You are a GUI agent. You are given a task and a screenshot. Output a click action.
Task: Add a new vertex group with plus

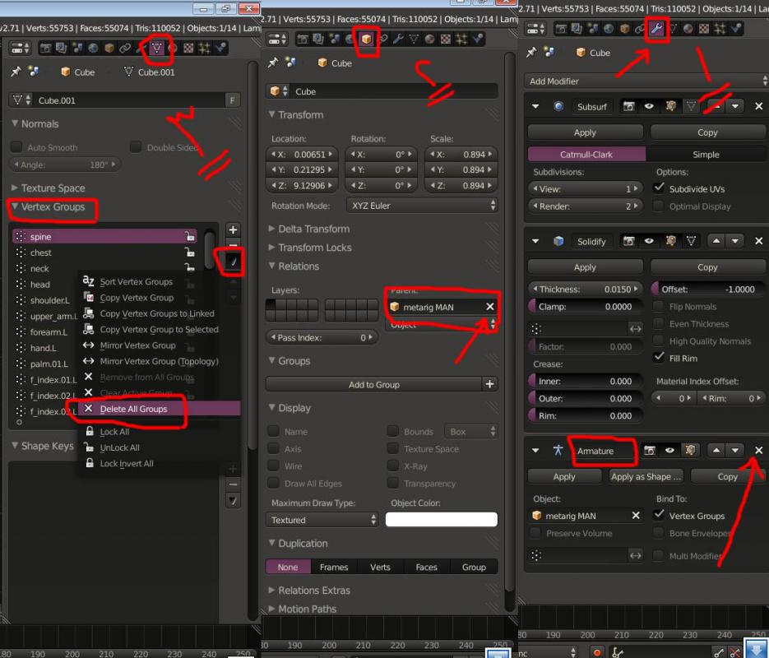pyautogui.click(x=233, y=229)
